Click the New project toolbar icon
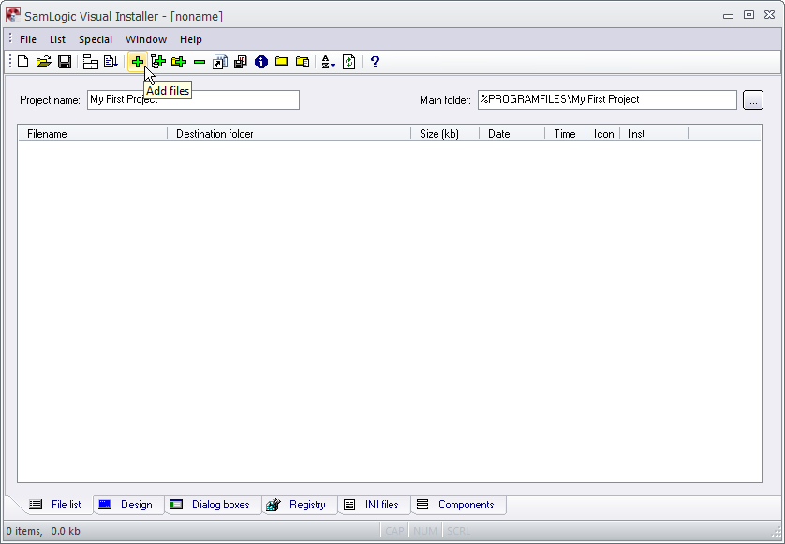 click(23, 62)
